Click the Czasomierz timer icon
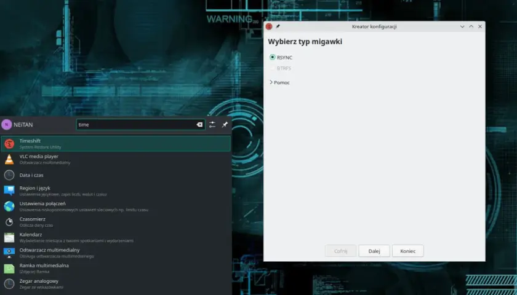This screenshot has height=295, width=517. [9, 222]
